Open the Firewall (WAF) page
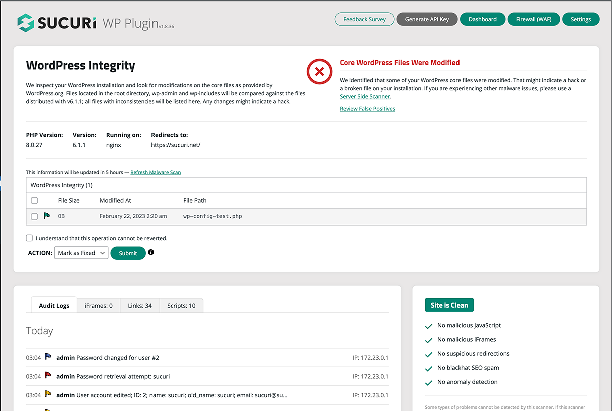Screen dimensions: 612x411 point(533,19)
